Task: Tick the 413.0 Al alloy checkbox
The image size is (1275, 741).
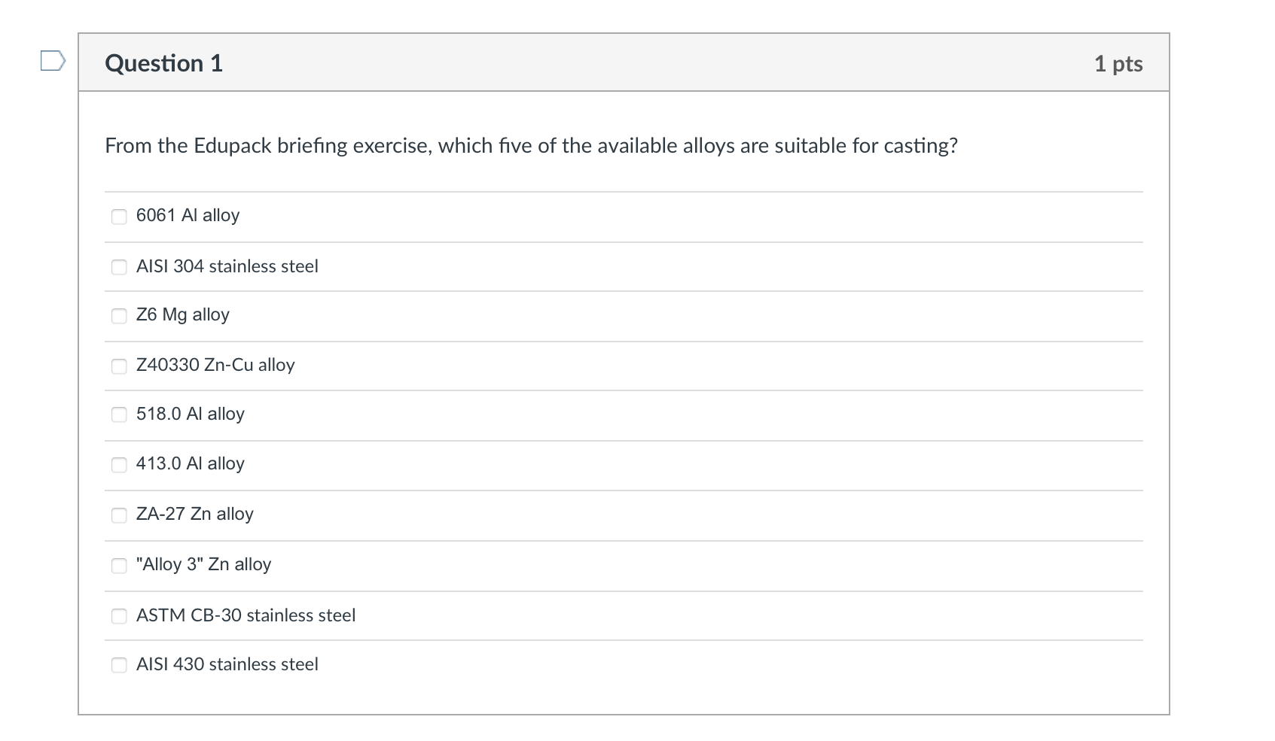Action: (x=119, y=465)
